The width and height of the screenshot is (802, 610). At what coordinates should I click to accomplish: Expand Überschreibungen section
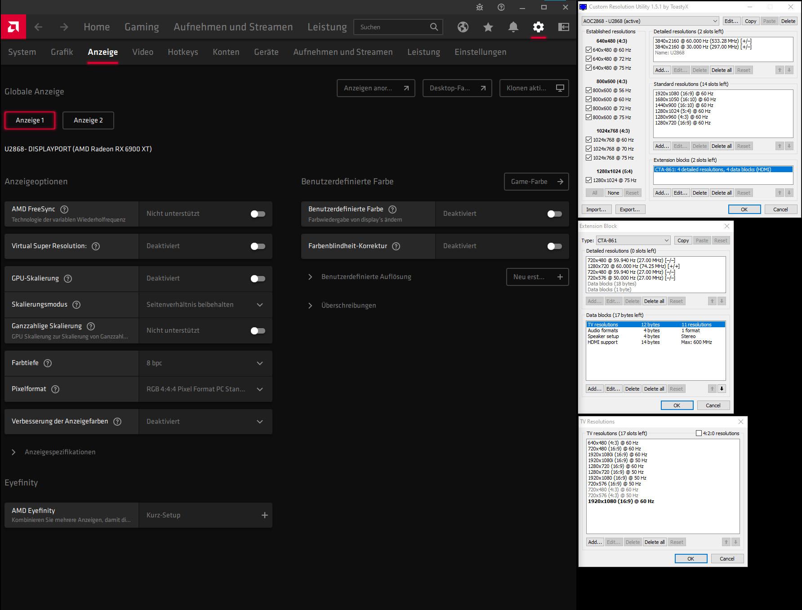coord(310,306)
